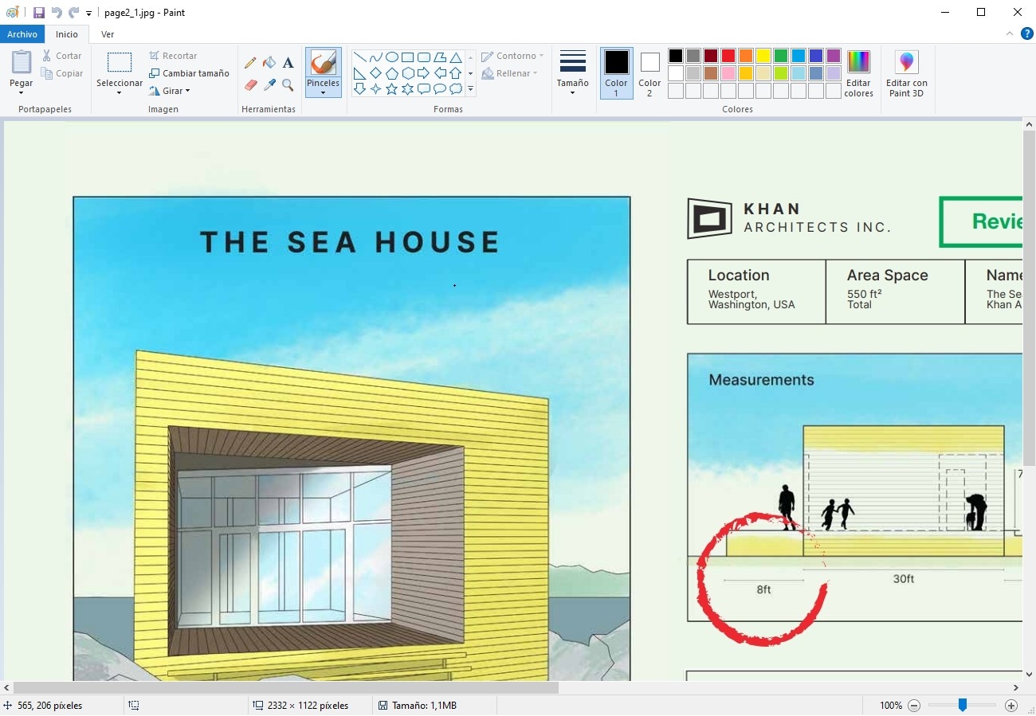Pick the right arrow shape
The height and width of the screenshot is (716, 1036).
(x=423, y=73)
